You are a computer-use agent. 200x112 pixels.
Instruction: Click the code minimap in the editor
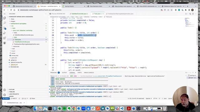coord(190,22)
